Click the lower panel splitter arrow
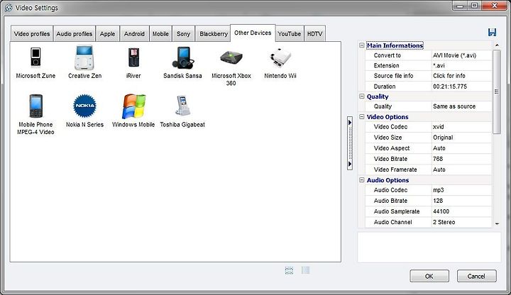The image size is (511, 295). [350, 164]
